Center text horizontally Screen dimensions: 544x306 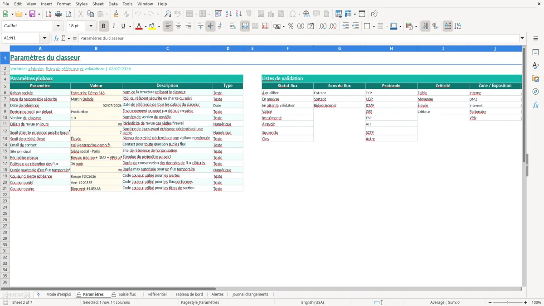[179, 26]
